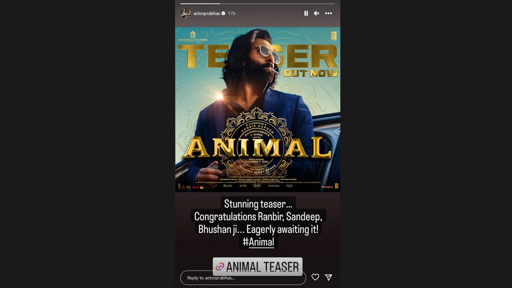The height and width of the screenshot is (288, 512).
Task: Tap the #Animal hashtag
Action: [x=258, y=242]
